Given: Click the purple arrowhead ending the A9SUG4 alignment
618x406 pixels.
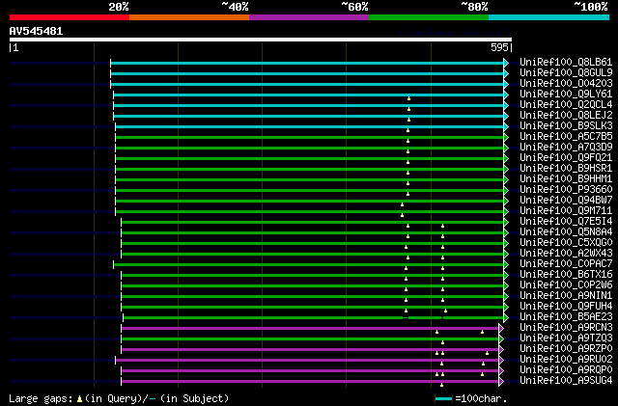Looking at the screenshot, I should (x=501, y=382).
